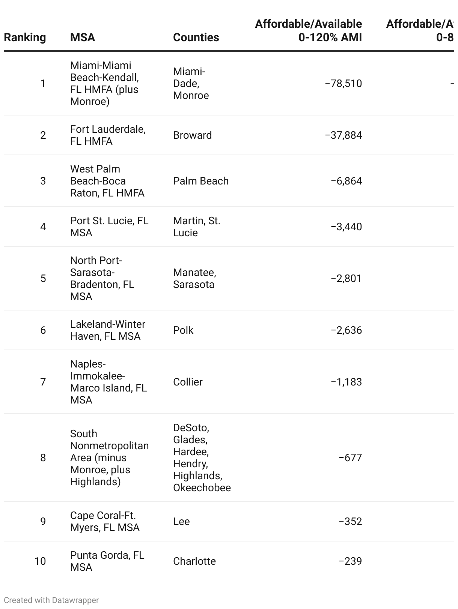Click the Palm Beach county cell
458x609 pixels.
click(201, 181)
